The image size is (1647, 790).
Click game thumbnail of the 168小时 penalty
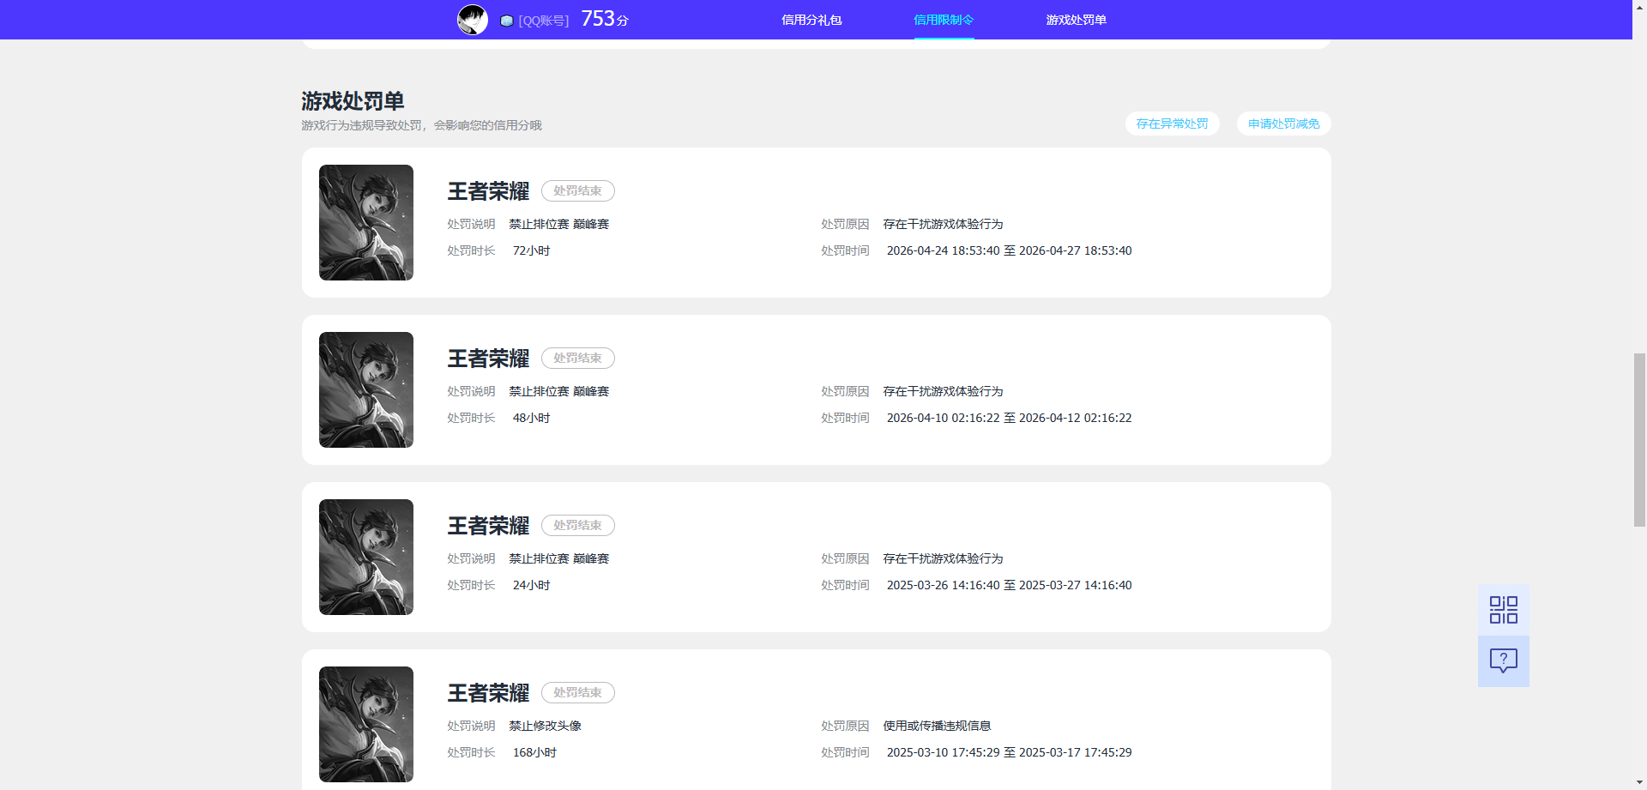(366, 724)
